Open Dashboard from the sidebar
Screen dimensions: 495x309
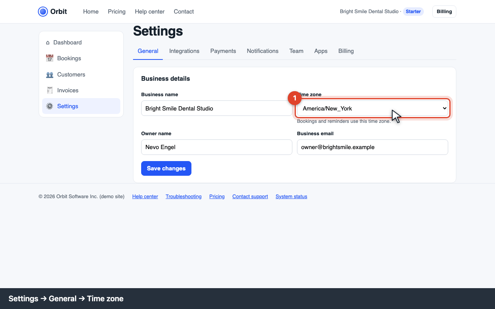pyautogui.click(x=81, y=42)
